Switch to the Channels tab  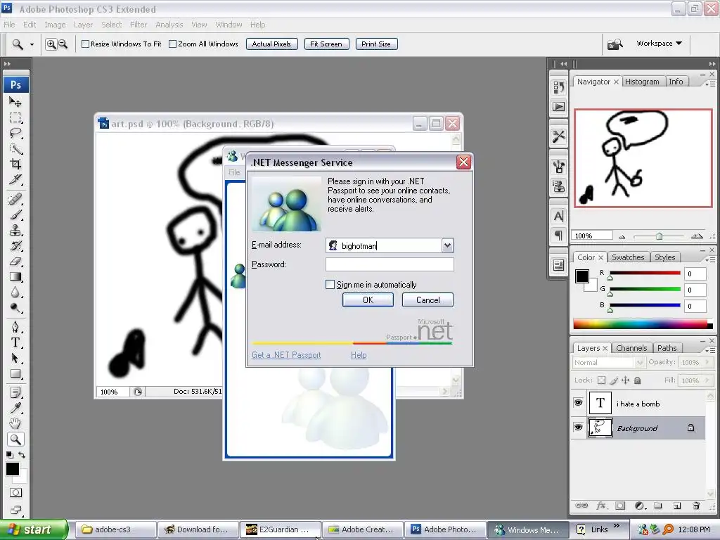click(631, 348)
